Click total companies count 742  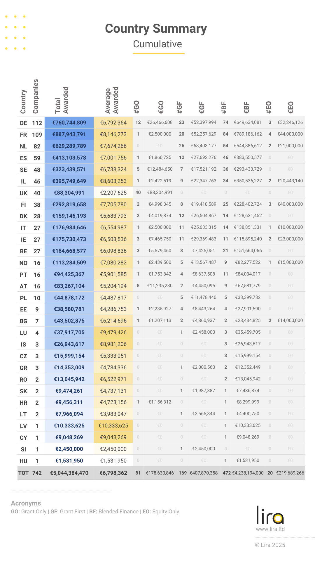coord(37,473)
